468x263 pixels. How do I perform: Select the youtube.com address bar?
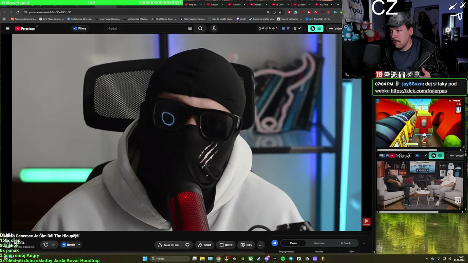[146, 12]
